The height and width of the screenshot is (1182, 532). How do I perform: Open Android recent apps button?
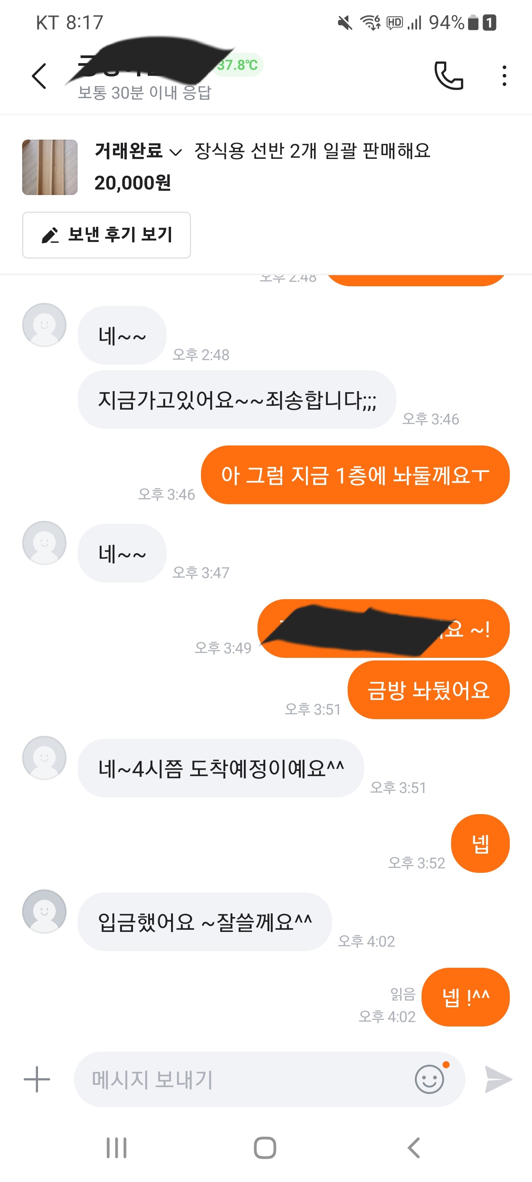point(117,1148)
